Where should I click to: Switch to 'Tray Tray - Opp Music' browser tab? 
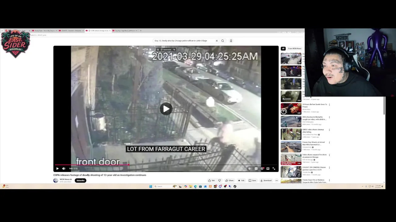[x=125, y=31]
